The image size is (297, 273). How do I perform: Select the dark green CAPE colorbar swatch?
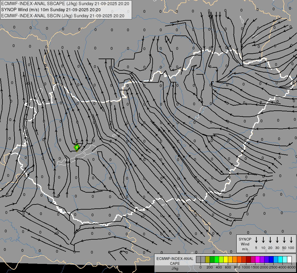(x=212, y=259)
